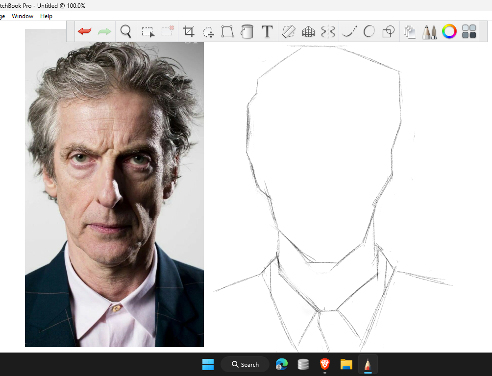
Task: Click the SketchBook Pro taskbar icon
Action: [368, 364]
